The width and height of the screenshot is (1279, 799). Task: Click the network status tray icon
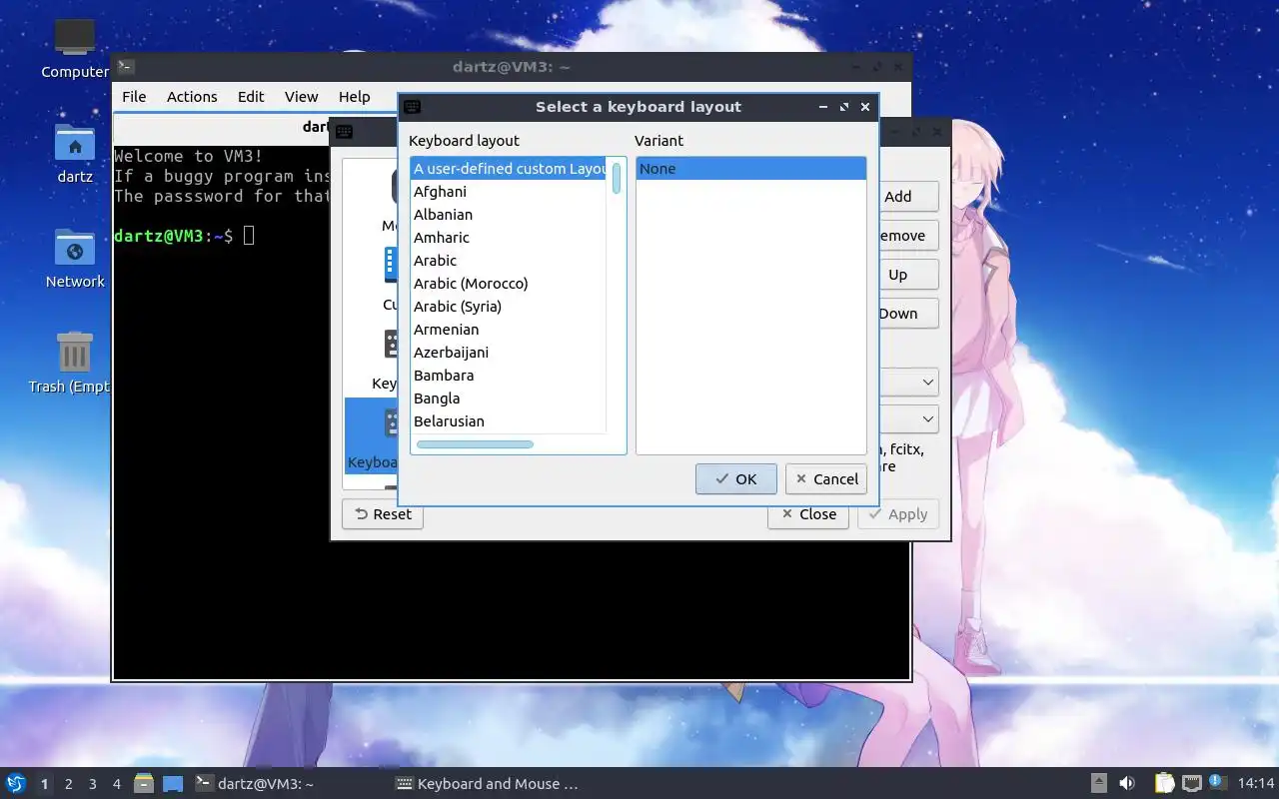[1191, 784]
